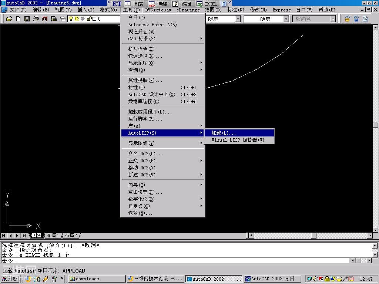
Task: Switch to the 布局1 tab
Action: tap(53, 235)
